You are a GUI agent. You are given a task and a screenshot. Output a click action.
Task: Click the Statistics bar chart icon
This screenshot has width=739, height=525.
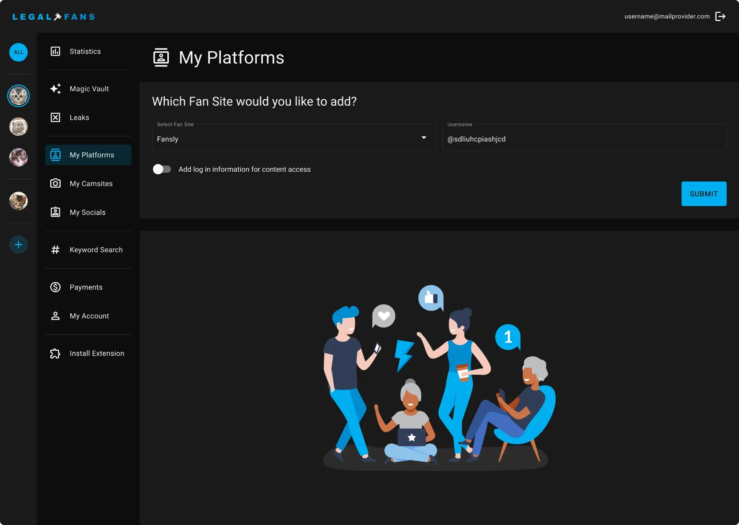pyautogui.click(x=55, y=51)
